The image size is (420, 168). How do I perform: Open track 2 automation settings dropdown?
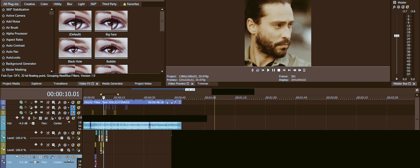pos(68,107)
